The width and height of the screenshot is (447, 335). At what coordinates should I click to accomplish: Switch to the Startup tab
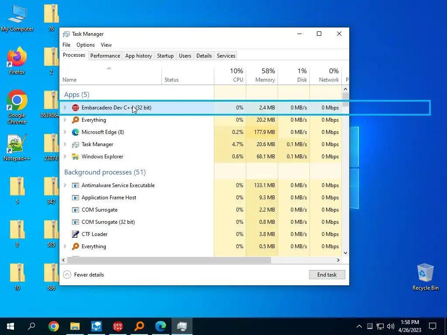click(x=165, y=56)
